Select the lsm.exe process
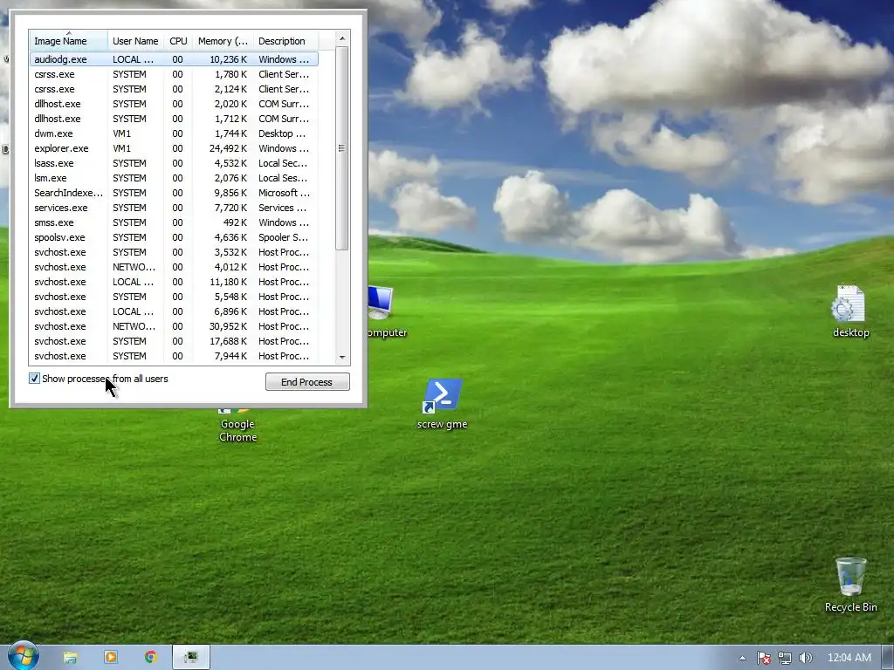This screenshot has height=670, width=894. click(174, 178)
